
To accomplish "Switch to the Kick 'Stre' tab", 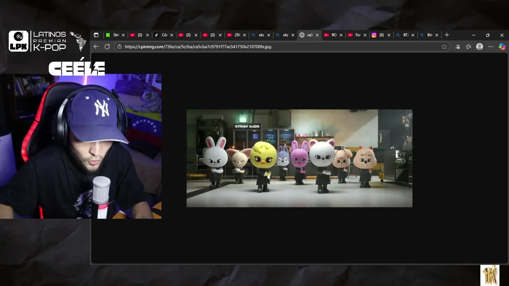I will tap(115, 35).
